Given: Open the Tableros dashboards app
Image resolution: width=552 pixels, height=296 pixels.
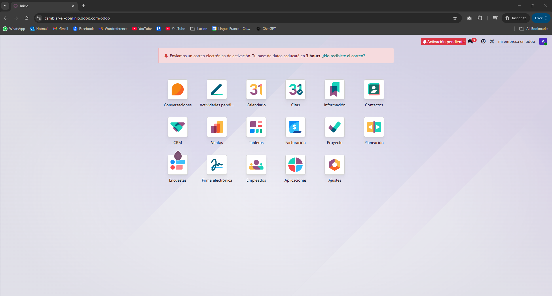Looking at the screenshot, I should 256,127.
